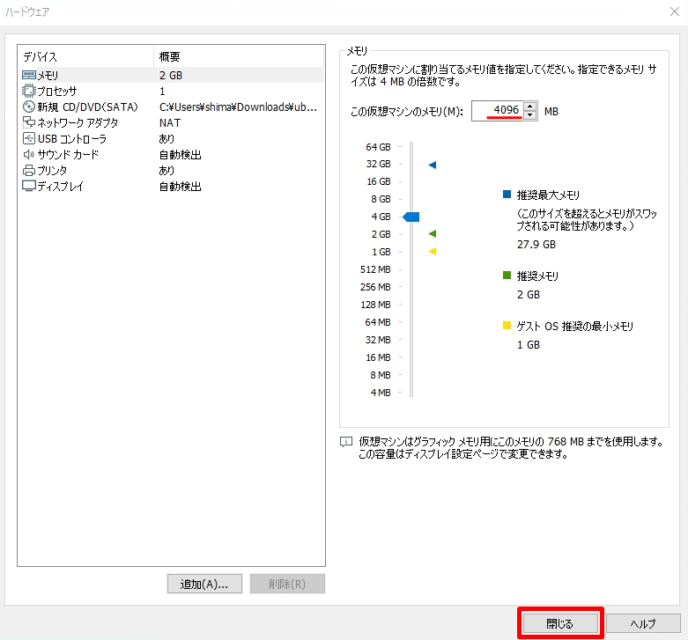
Task: Select the ディスプレイ monitor icon
Action: tap(29, 186)
